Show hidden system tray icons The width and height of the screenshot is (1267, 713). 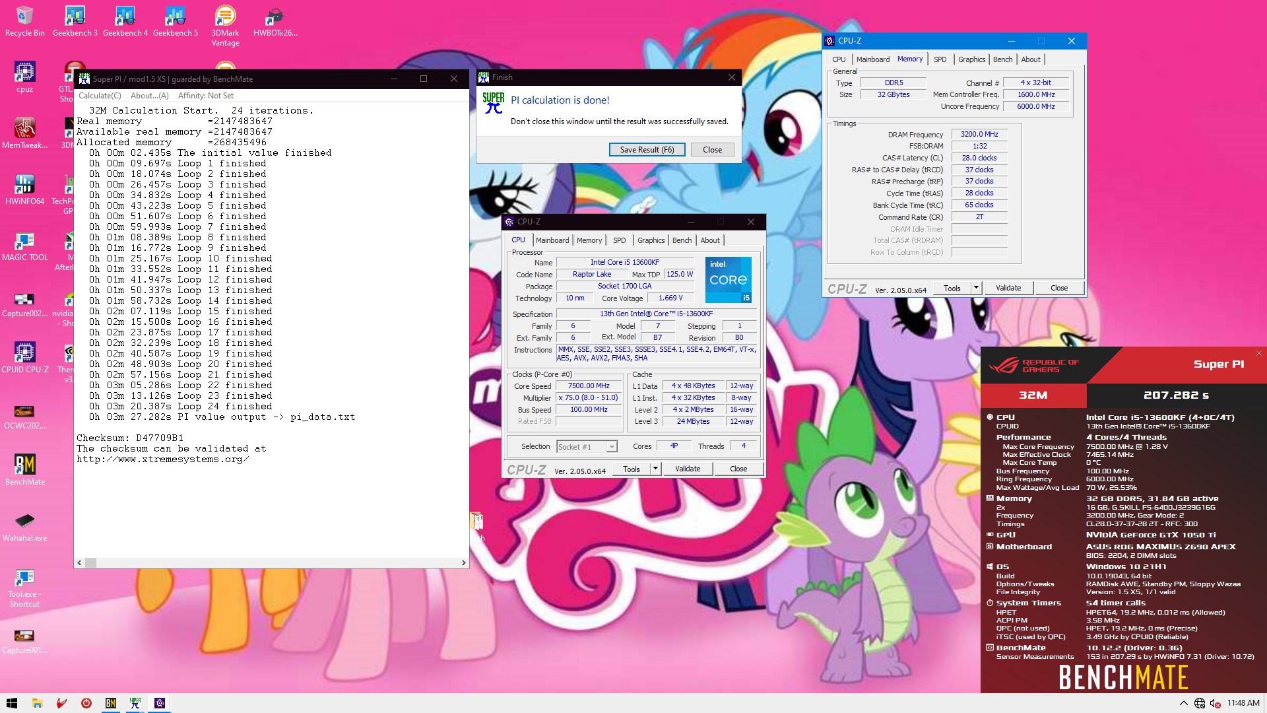click(x=1183, y=703)
